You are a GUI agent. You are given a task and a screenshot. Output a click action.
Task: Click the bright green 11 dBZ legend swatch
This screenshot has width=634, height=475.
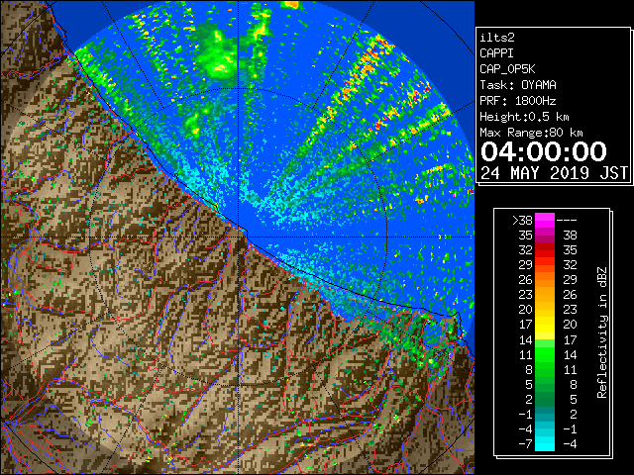(545, 354)
